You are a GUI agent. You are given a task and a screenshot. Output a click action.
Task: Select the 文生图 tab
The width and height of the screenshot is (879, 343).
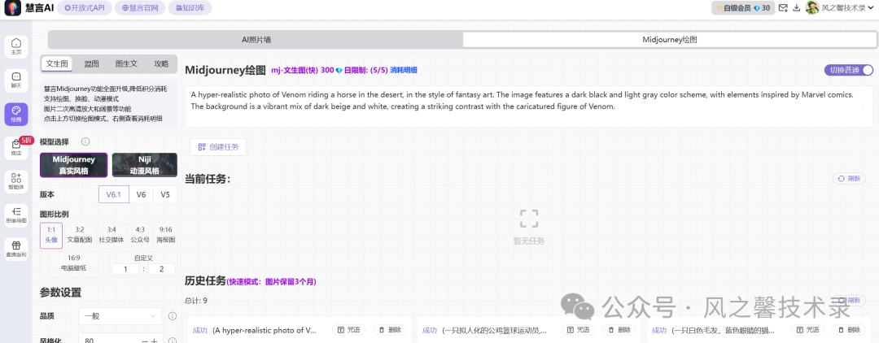(57, 63)
